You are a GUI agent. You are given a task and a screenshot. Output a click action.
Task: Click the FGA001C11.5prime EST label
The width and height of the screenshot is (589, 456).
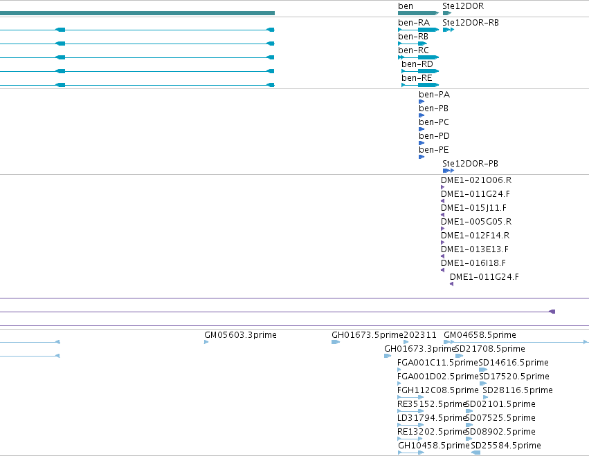437,363
